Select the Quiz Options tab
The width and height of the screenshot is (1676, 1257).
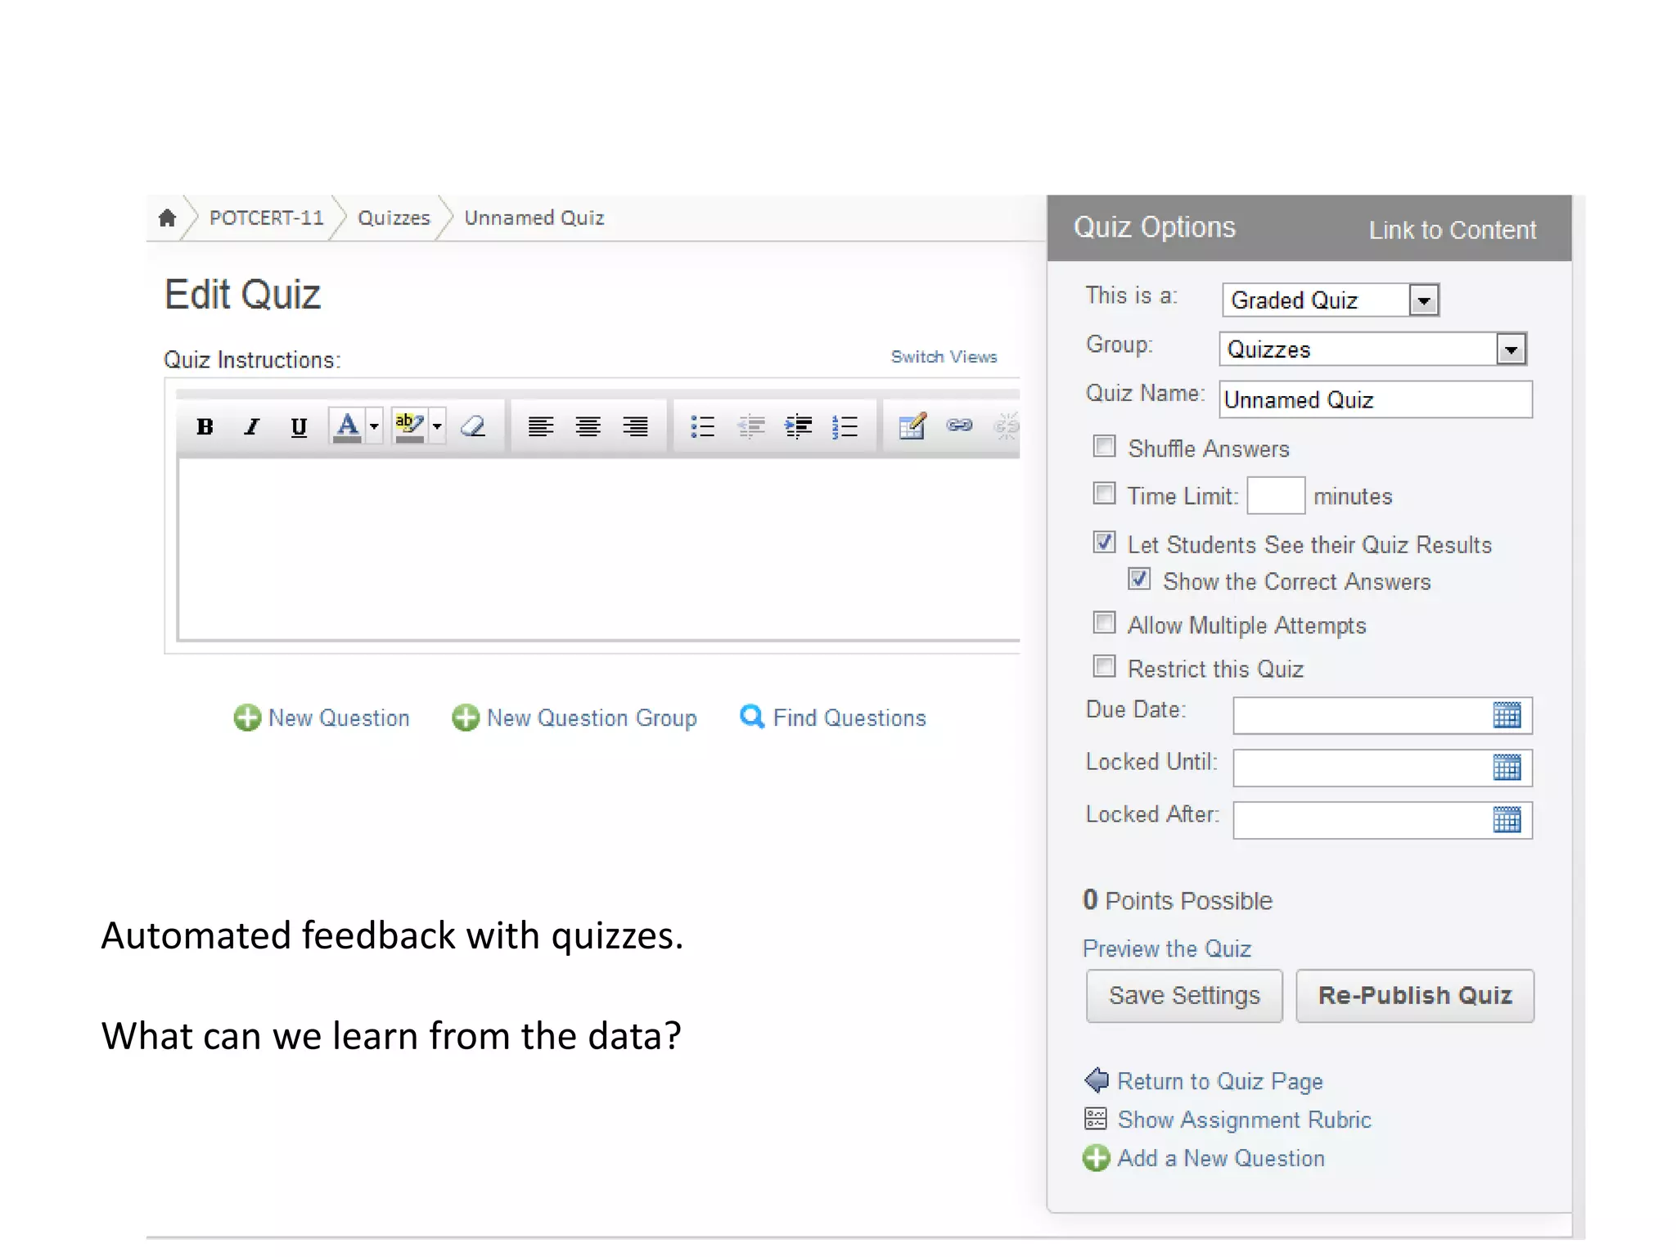[1154, 228]
